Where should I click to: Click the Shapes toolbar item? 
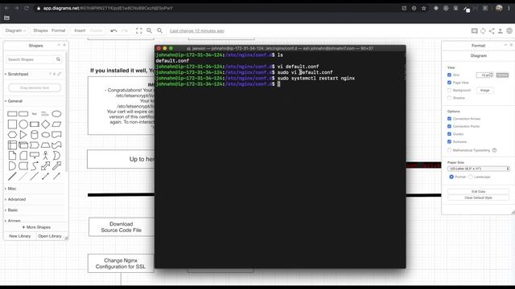41,31
